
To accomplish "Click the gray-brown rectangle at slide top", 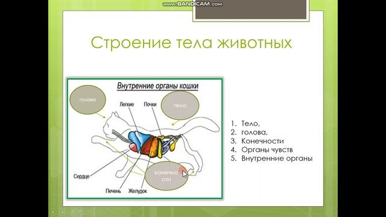I will [x=251, y=10].
